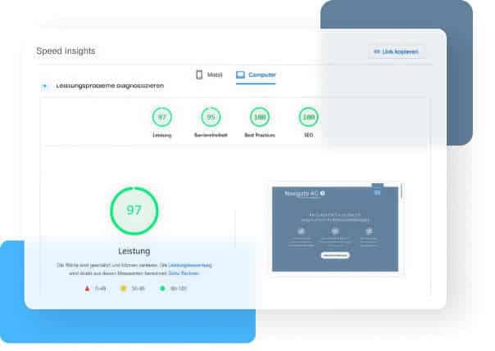The height and width of the screenshot is (351, 495).
Task: Click the hamburger menu in the page preview
Action: pyautogui.click(x=377, y=192)
